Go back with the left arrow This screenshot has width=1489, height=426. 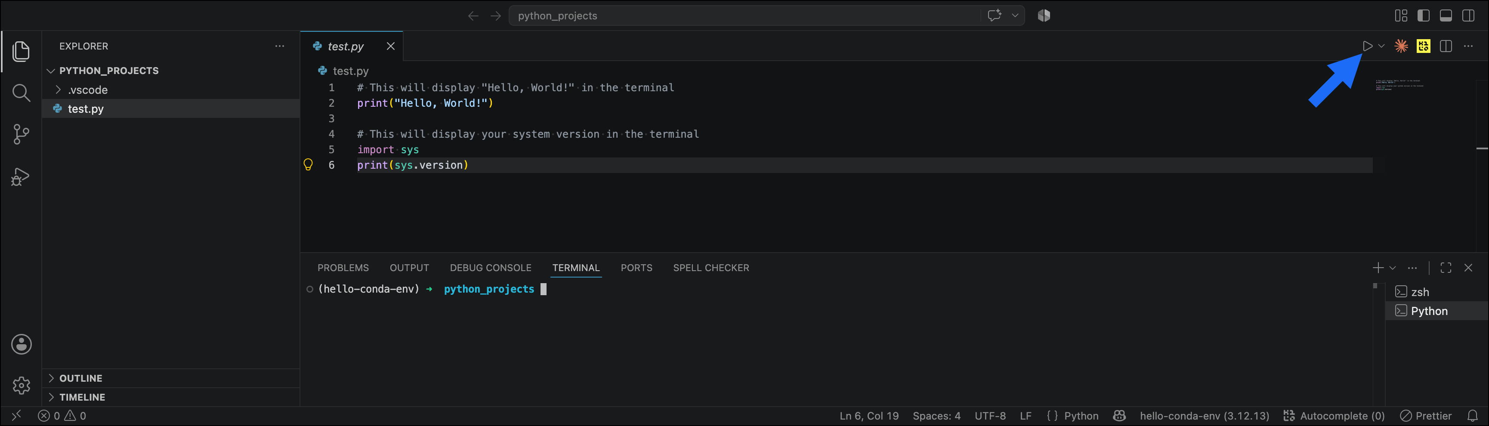(473, 15)
